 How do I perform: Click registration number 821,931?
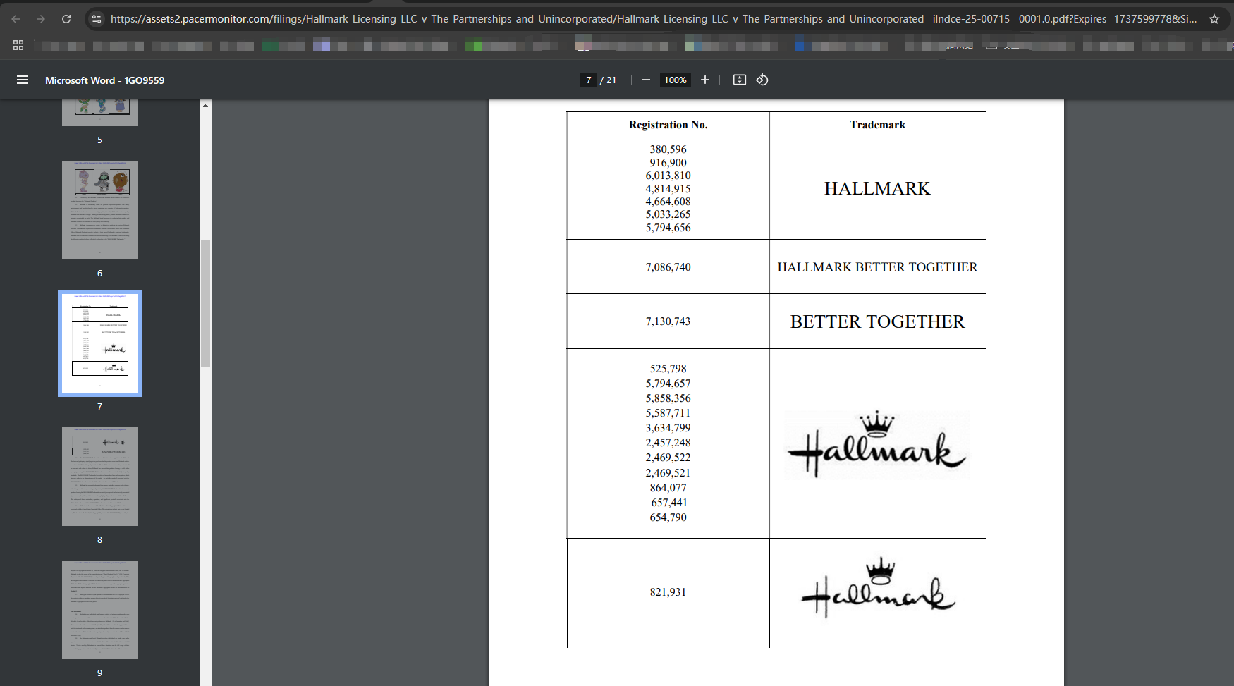point(668,592)
